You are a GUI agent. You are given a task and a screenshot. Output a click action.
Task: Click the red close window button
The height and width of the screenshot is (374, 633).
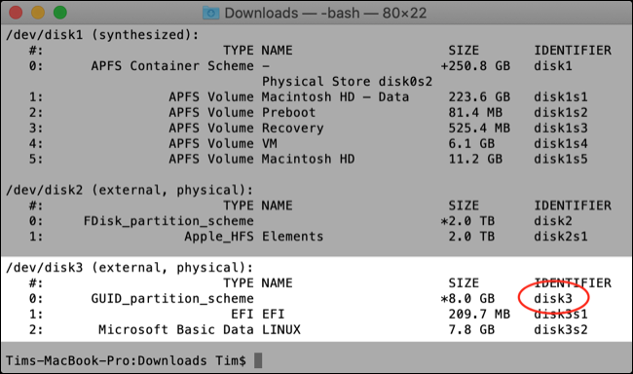[x=16, y=13]
